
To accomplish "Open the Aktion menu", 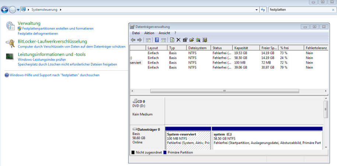I will (149, 33).
